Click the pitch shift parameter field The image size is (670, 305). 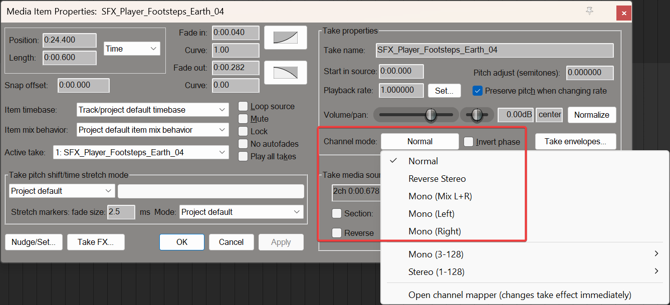click(x=210, y=191)
